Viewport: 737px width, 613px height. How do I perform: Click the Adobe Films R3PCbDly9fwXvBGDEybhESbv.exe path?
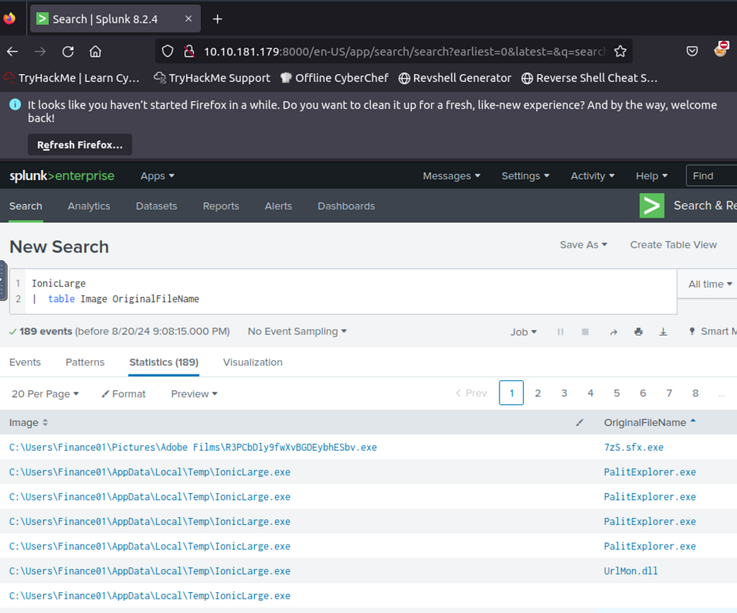coord(193,447)
